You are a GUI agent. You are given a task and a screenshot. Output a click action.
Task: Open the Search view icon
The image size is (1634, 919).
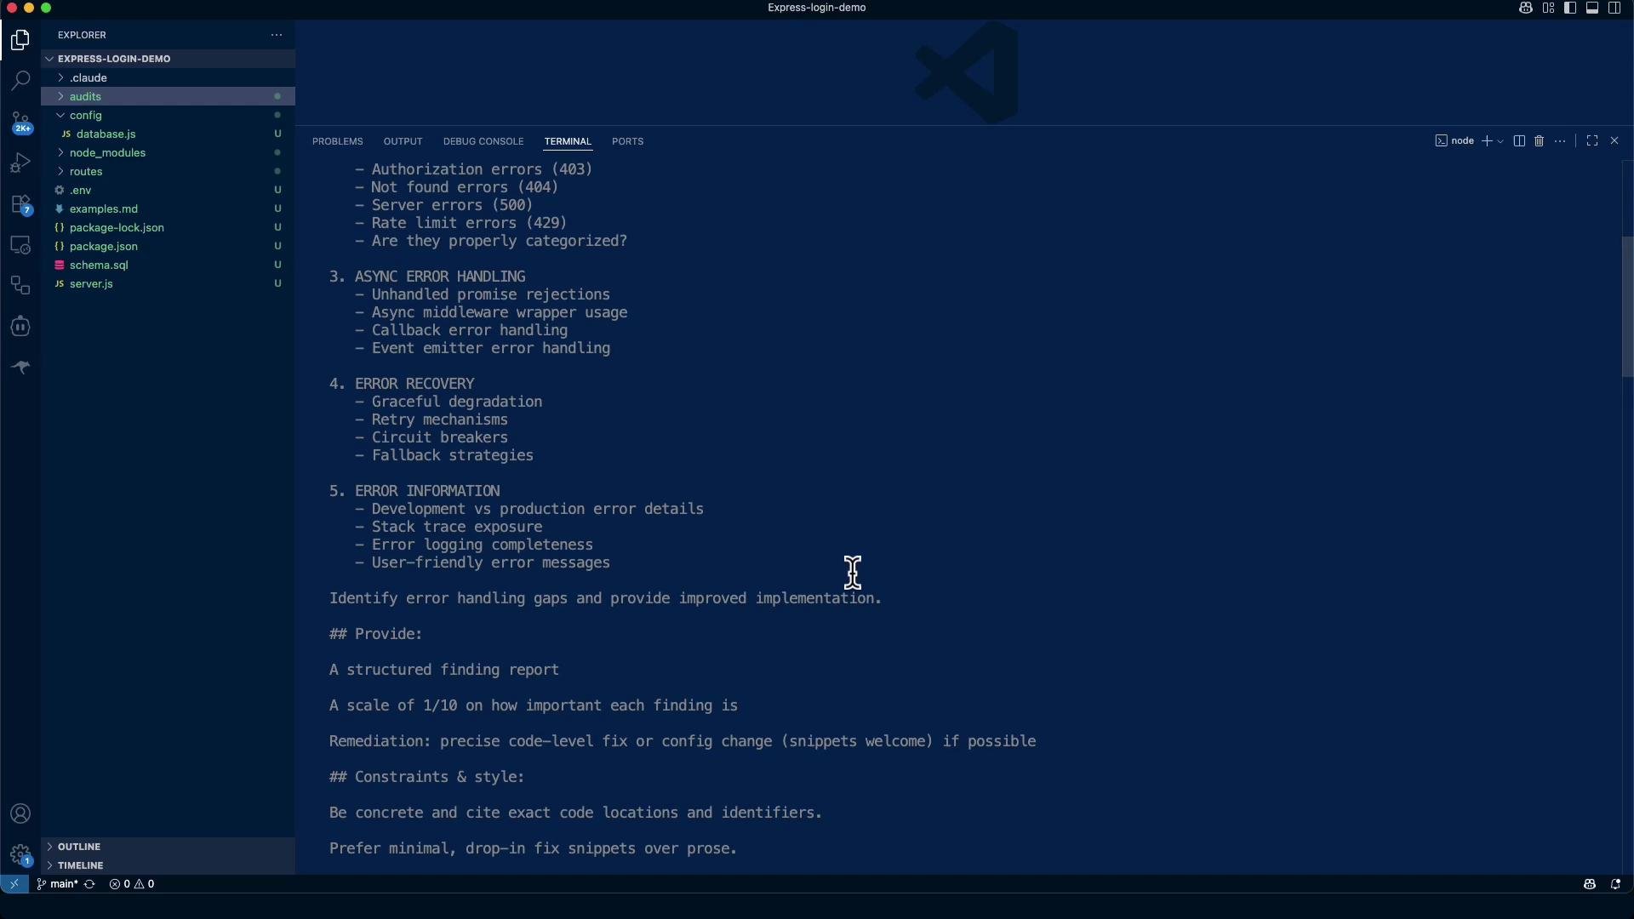tap(20, 81)
